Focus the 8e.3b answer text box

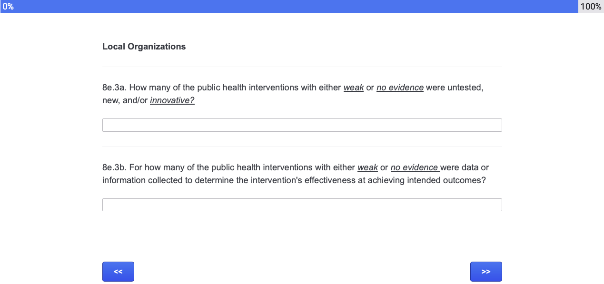[302, 205]
